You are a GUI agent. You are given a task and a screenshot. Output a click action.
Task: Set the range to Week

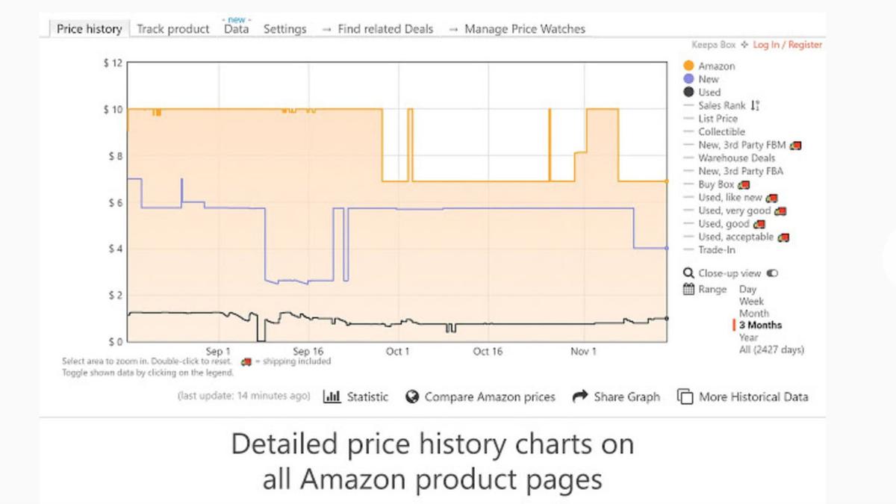click(x=751, y=302)
